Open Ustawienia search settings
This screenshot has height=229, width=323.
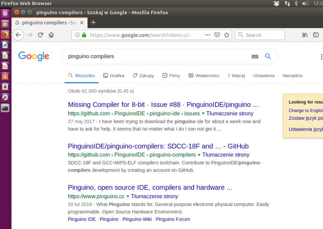pyautogui.click(x=264, y=76)
